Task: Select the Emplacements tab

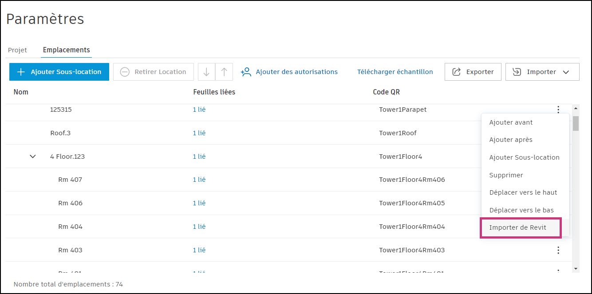Action: [67, 50]
